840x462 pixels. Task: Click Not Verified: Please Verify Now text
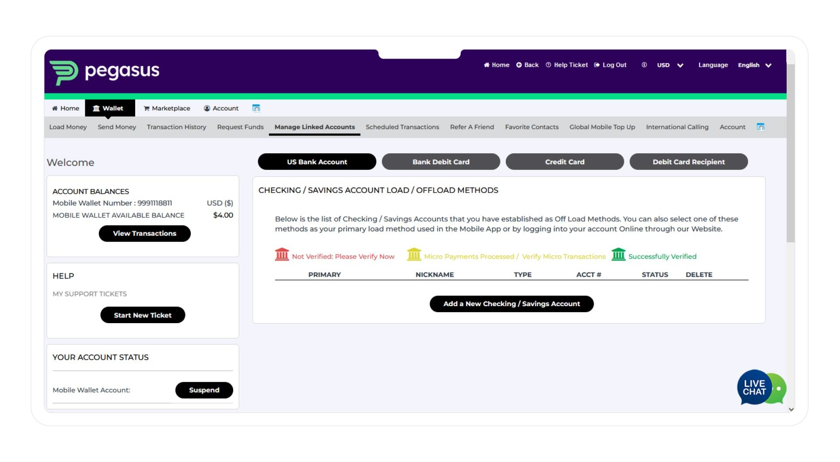(343, 256)
